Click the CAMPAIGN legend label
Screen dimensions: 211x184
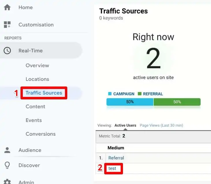pos(124,94)
